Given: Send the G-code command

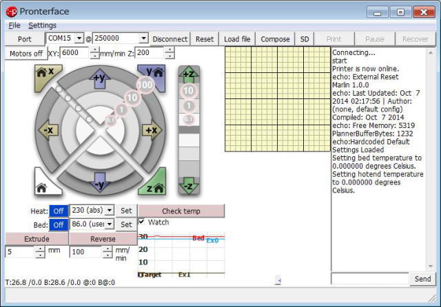Looking at the screenshot, I should pos(422,279).
